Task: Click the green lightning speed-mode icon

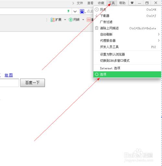Action: point(68,11)
